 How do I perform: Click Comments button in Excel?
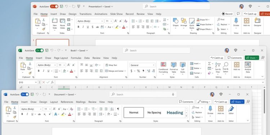tap(235, 58)
